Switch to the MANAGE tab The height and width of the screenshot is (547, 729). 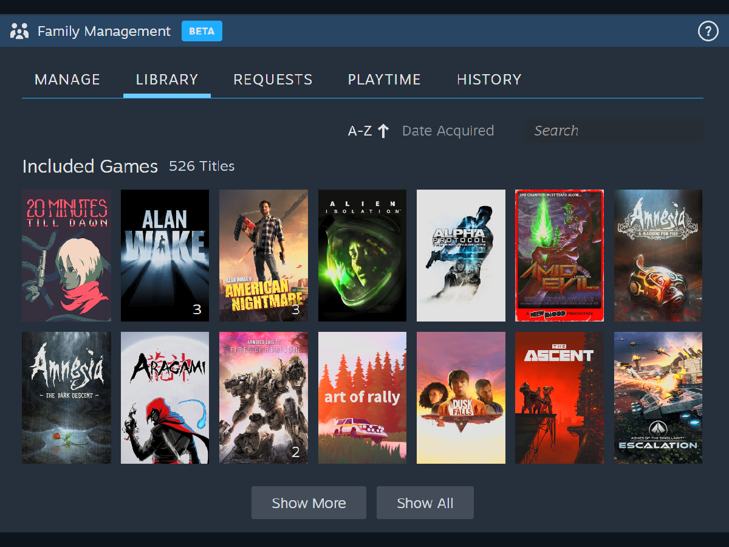(x=67, y=79)
